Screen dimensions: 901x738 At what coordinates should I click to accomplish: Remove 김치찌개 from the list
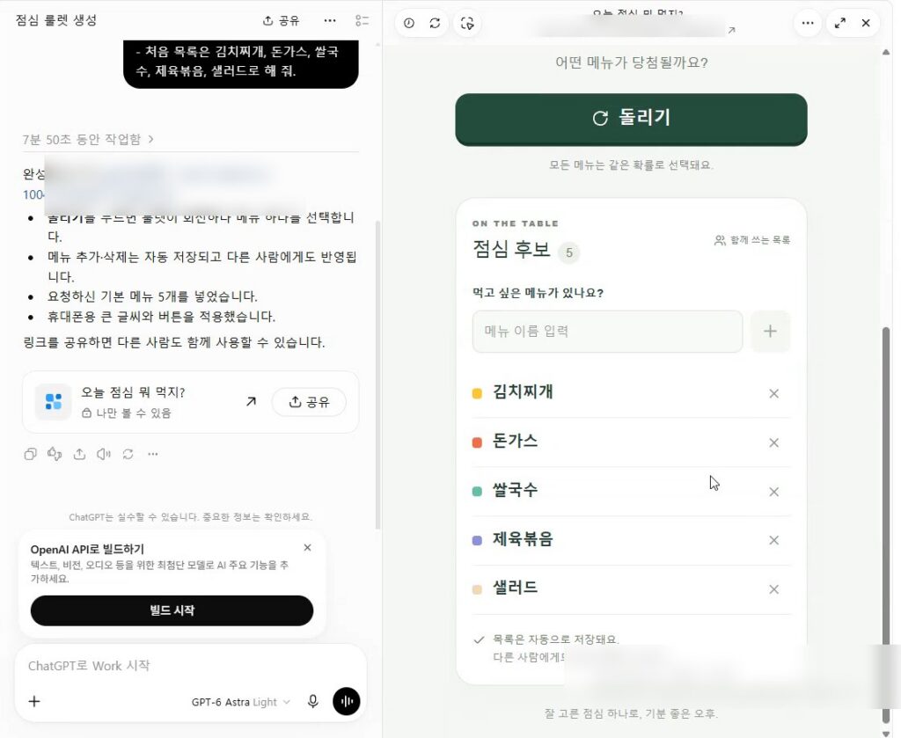[x=774, y=393]
